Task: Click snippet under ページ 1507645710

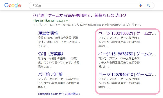Action: 119,83
